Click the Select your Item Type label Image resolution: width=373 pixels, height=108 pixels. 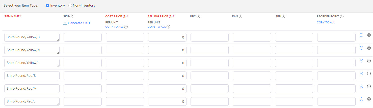[x=21, y=6]
